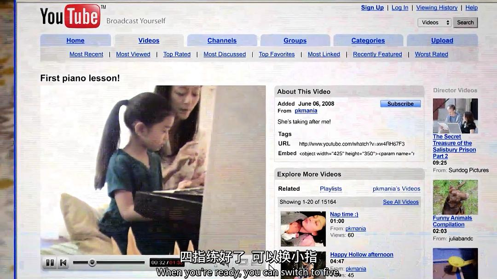Show the Playlists section
The height and width of the screenshot is (279, 497).
coord(330,189)
